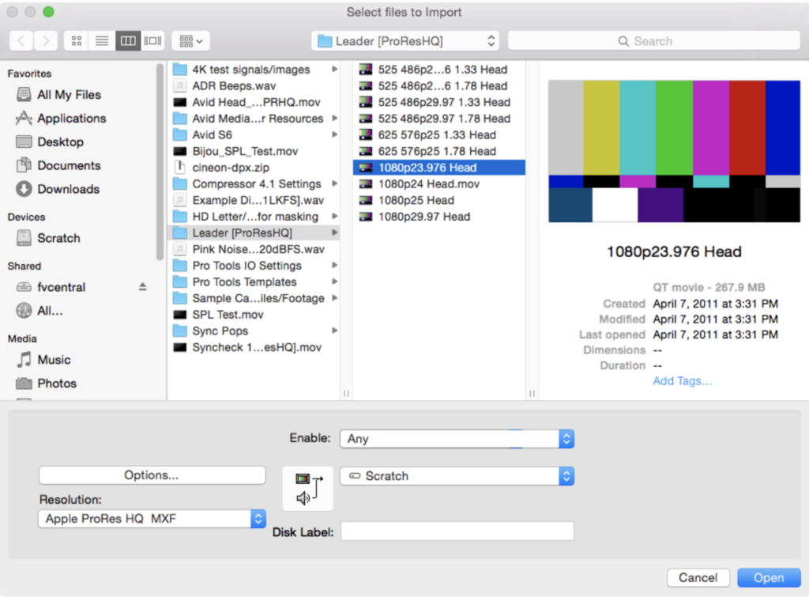
Task: Select 525 486p2...6 1.33 Head clip
Action: [x=439, y=70]
